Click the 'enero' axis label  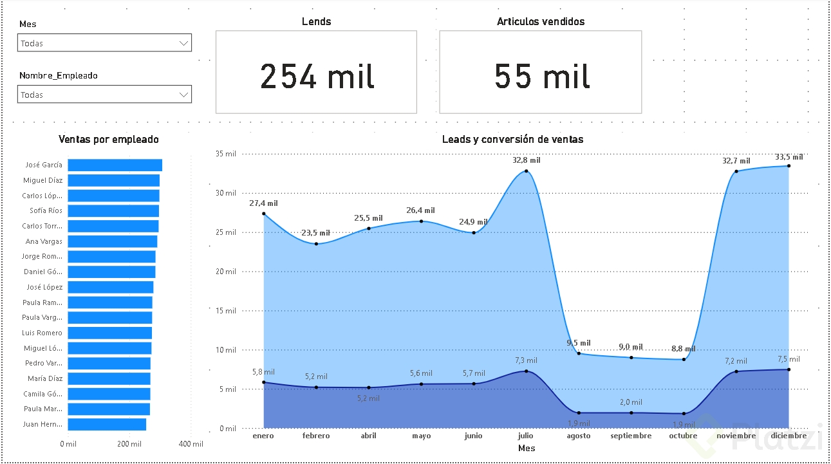(263, 436)
